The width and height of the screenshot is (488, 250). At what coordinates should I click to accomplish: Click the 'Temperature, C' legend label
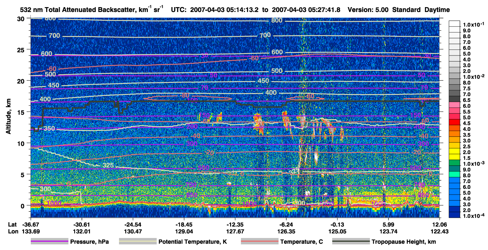(x=301, y=242)
